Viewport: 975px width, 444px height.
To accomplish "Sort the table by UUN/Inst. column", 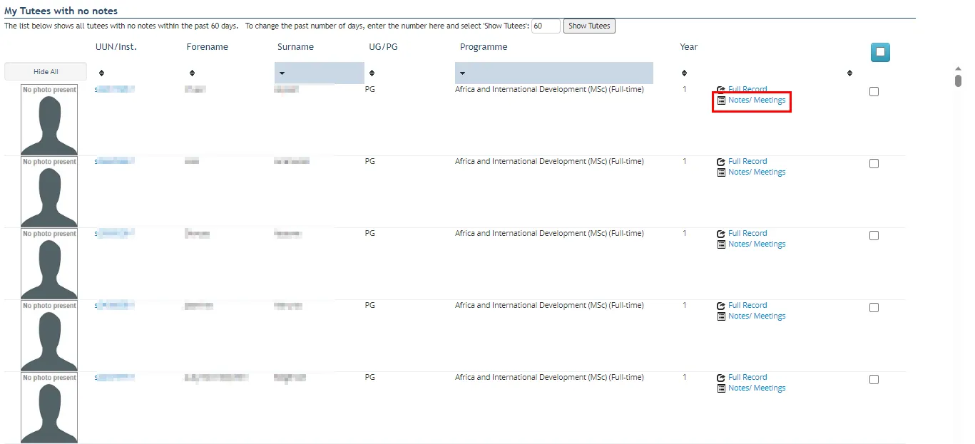I will coord(101,73).
